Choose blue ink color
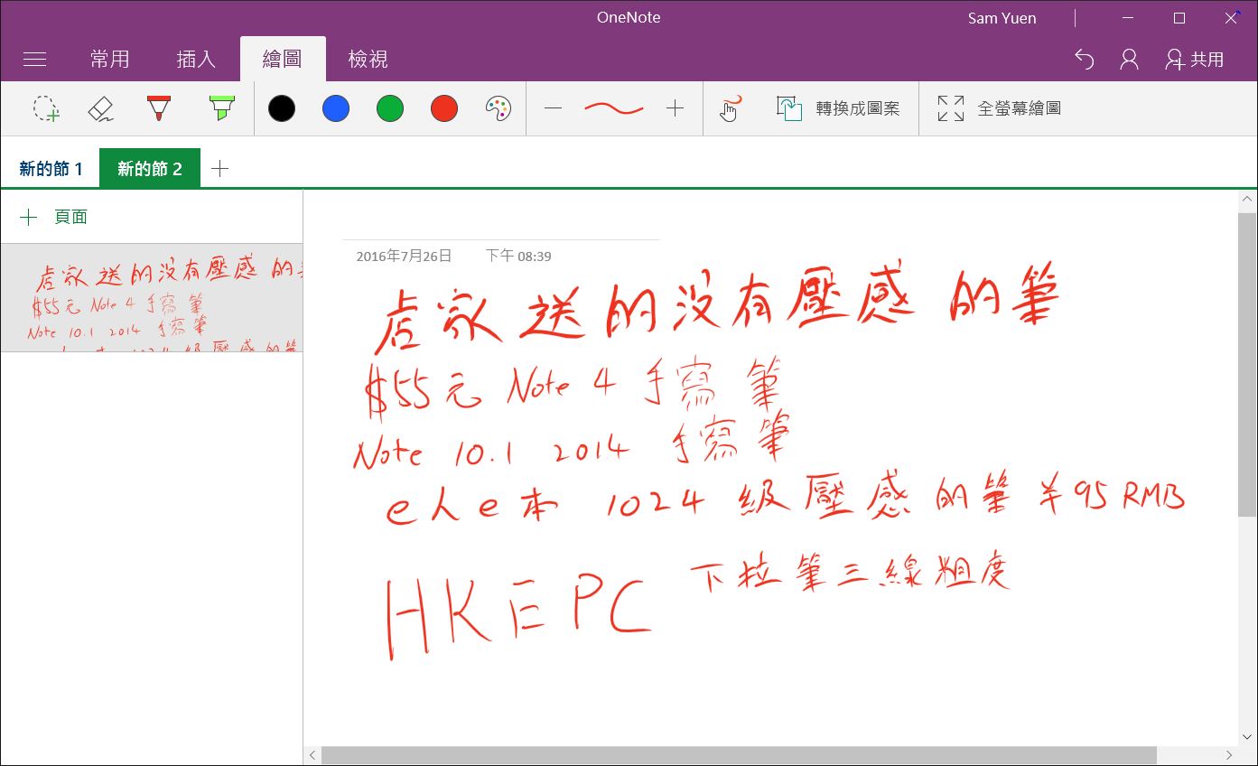This screenshot has height=766, width=1258. point(336,108)
